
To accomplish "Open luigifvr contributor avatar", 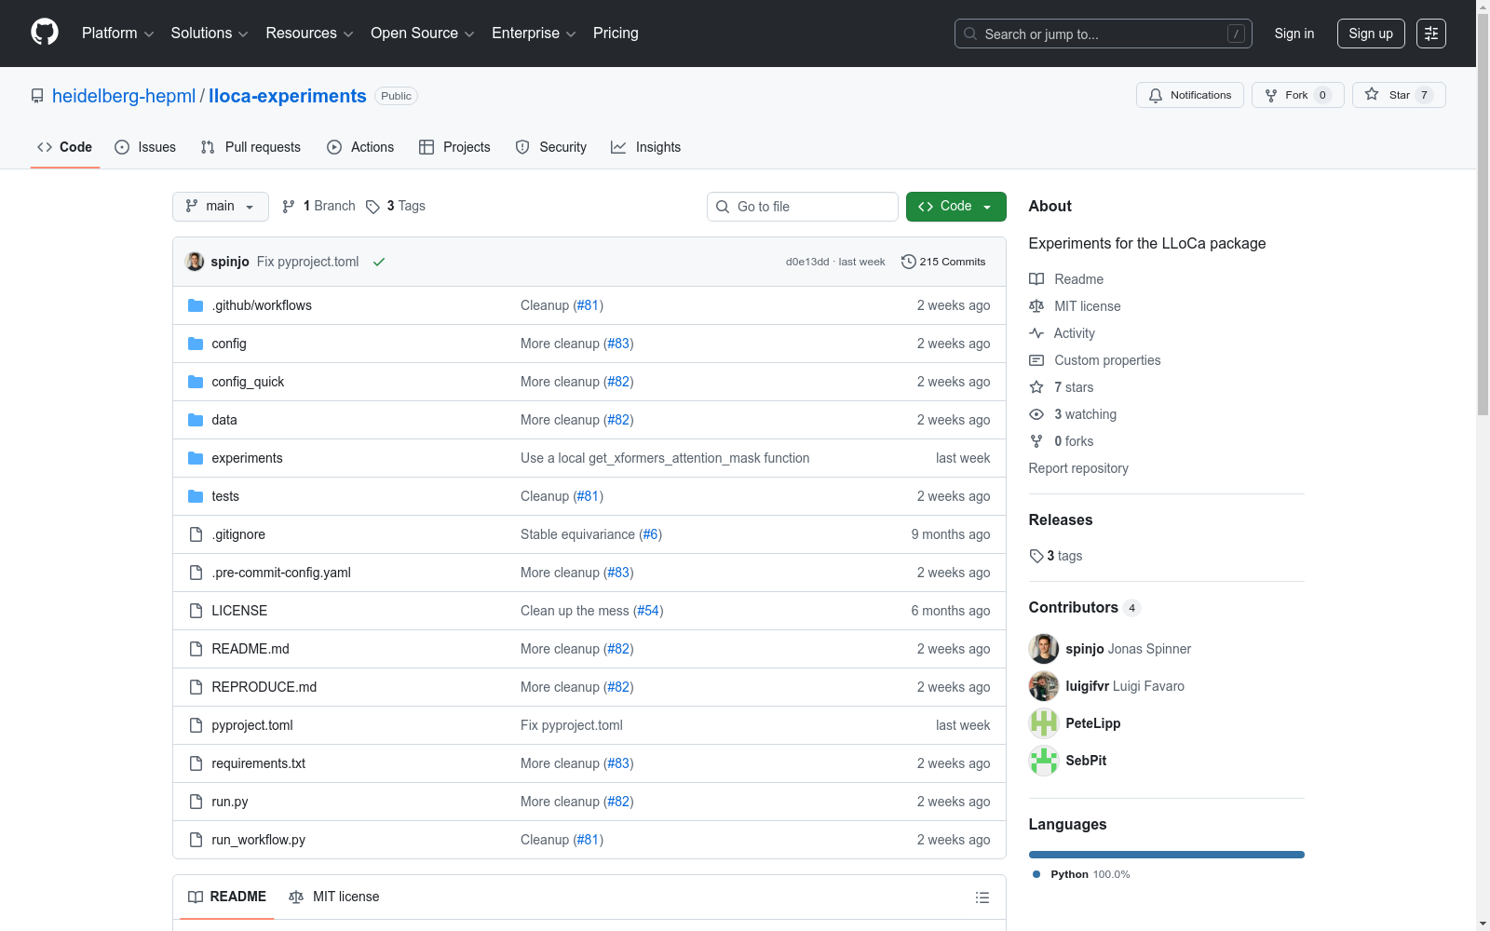I will pyautogui.click(x=1044, y=686).
